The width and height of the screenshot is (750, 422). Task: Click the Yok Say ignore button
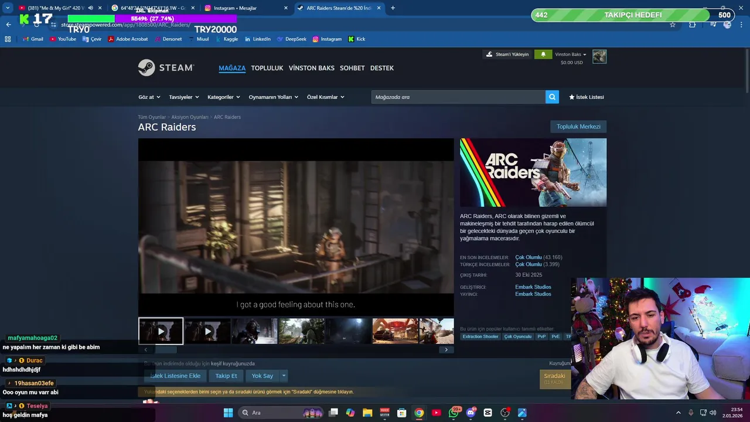click(x=262, y=376)
